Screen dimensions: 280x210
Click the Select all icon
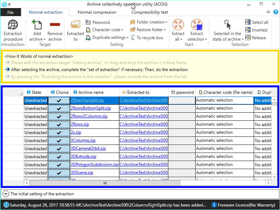point(248,22)
